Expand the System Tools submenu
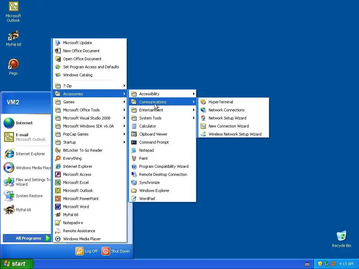Image resolution: width=359 pixels, height=269 pixels. coord(163,118)
